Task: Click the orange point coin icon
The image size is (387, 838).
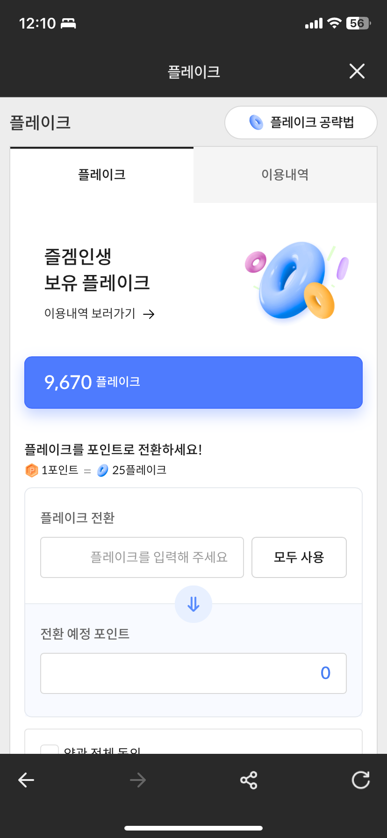Action: [31, 470]
